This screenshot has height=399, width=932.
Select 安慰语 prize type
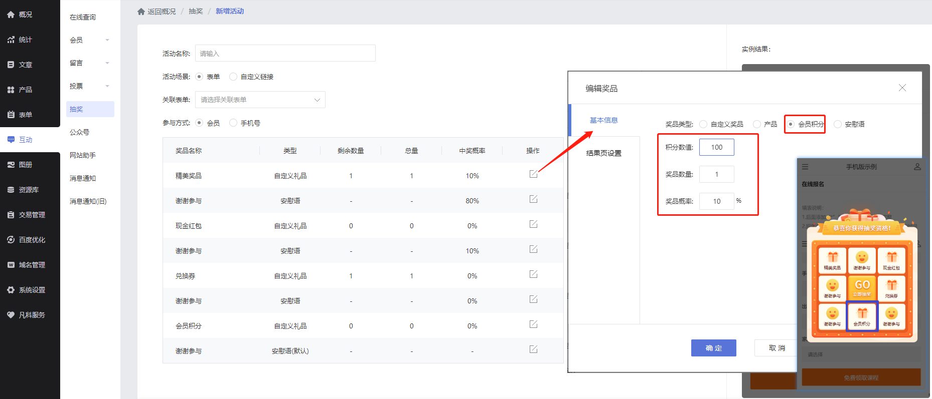click(837, 124)
